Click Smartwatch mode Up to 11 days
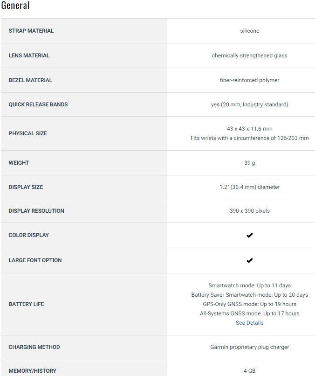315x376 pixels. pyautogui.click(x=250, y=285)
